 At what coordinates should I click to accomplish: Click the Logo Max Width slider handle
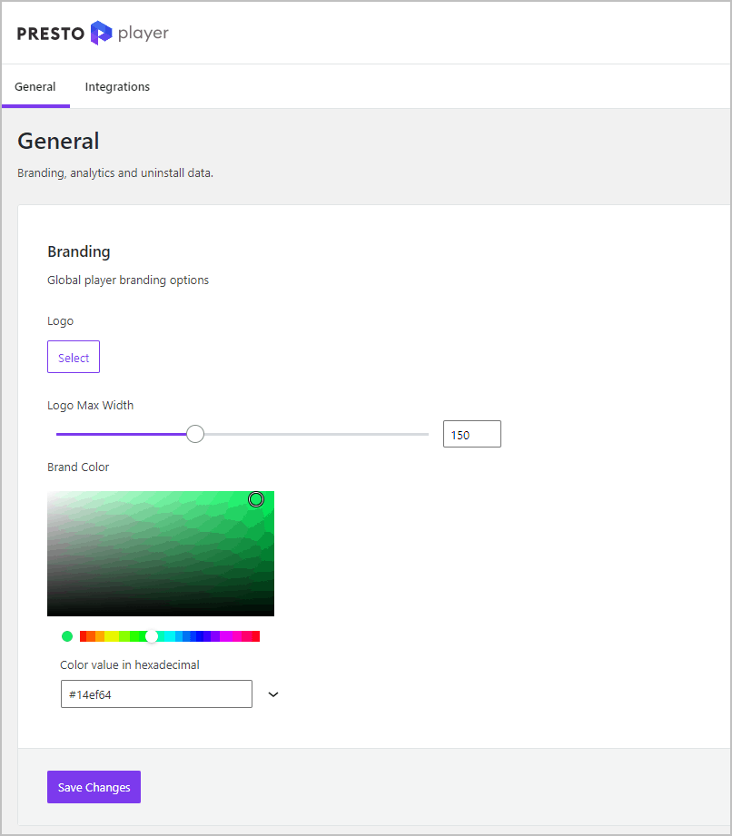coord(195,434)
